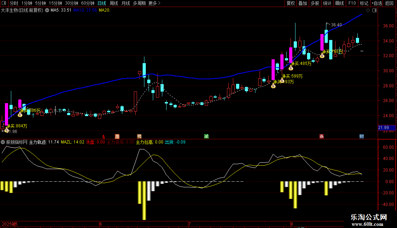Image resolution: width=397 pixels, height=228 pixels.
Task: Click the 2025年5 date axis label
Action: pyautogui.click(x=9, y=224)
